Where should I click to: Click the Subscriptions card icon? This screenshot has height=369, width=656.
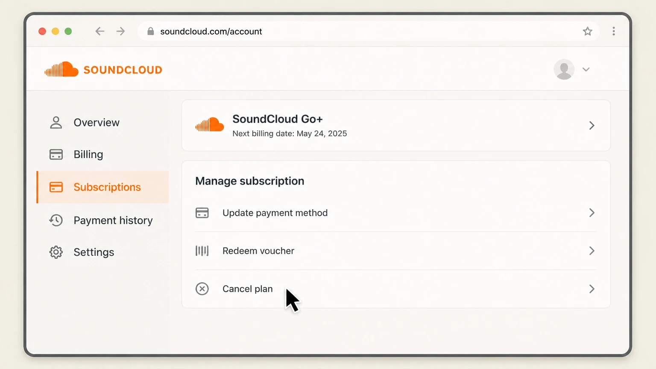pos(56,187)
